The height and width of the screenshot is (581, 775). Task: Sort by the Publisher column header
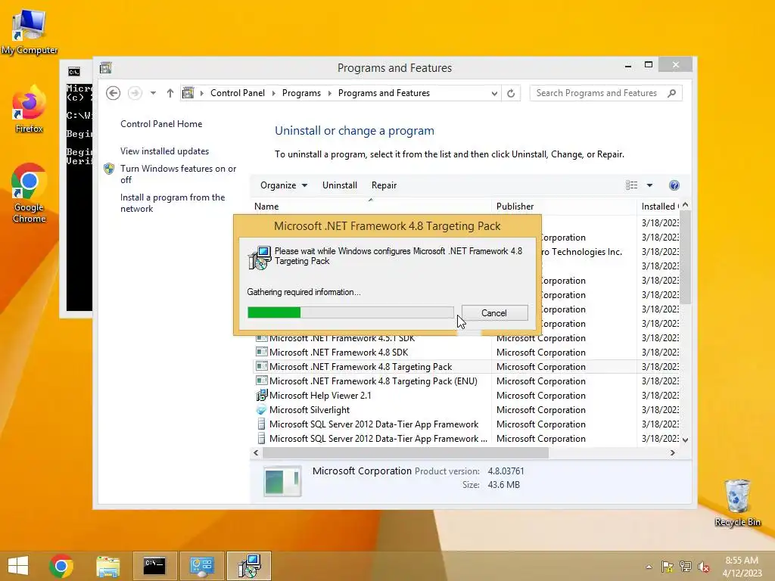(x=565, y=207)
